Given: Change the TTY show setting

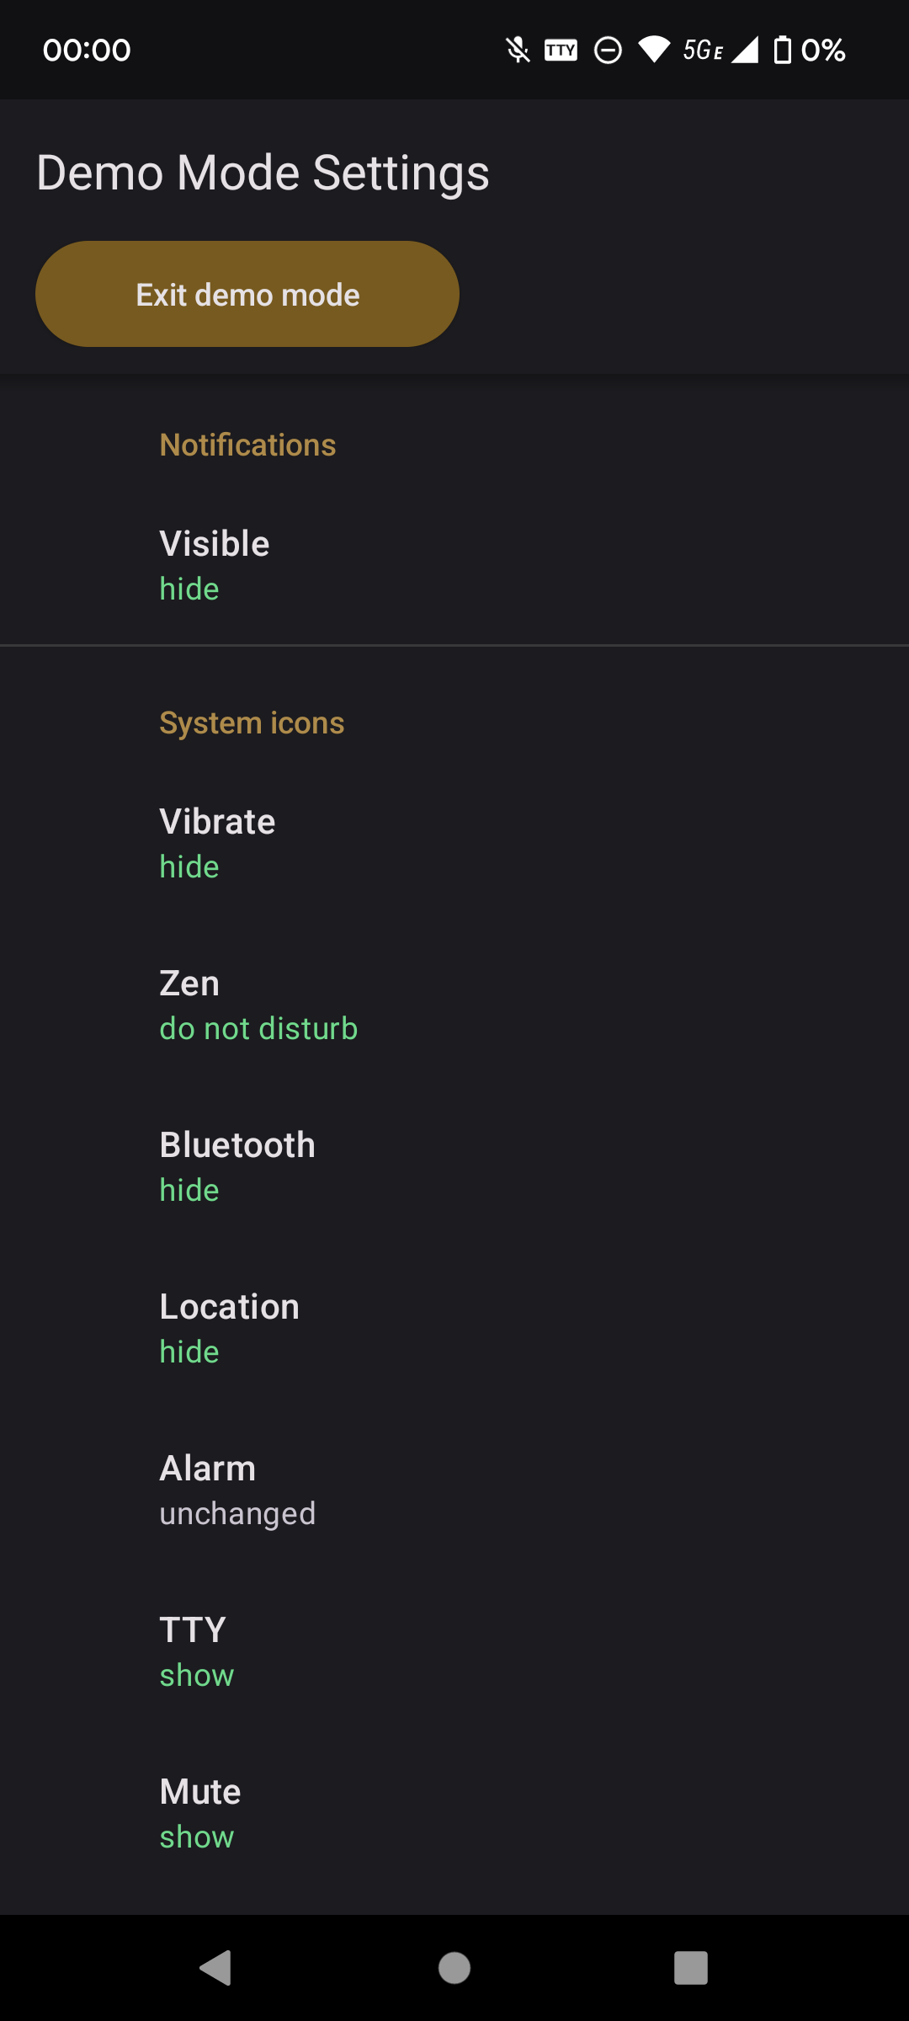Looking at the screenshot, I should [454, 1651].
